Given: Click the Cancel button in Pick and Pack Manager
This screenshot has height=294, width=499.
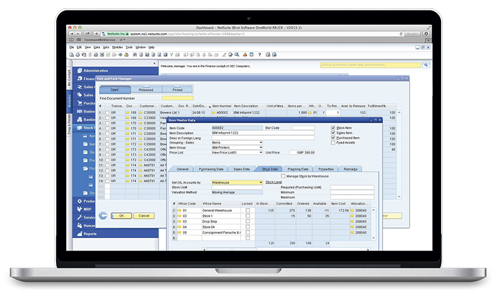Looking at the screenshot, I should point(143,216).
